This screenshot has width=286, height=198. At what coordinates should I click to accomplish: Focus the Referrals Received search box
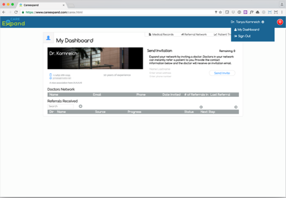[60, 106]
